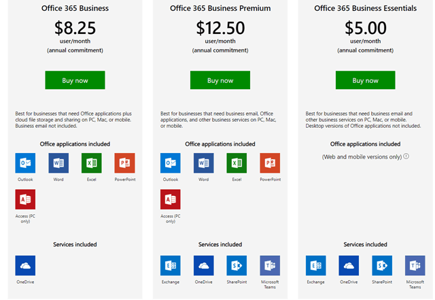The width and height of the screenshot is (435, 300).
Task: Click info icon beside Web and mobile versions
Action: [x=406, y=156]
